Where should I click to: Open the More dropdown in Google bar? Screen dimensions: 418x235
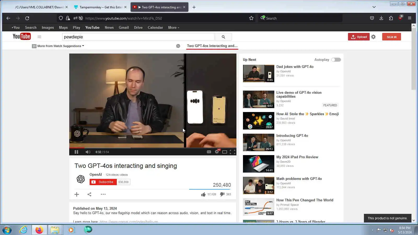pos(173,27)
